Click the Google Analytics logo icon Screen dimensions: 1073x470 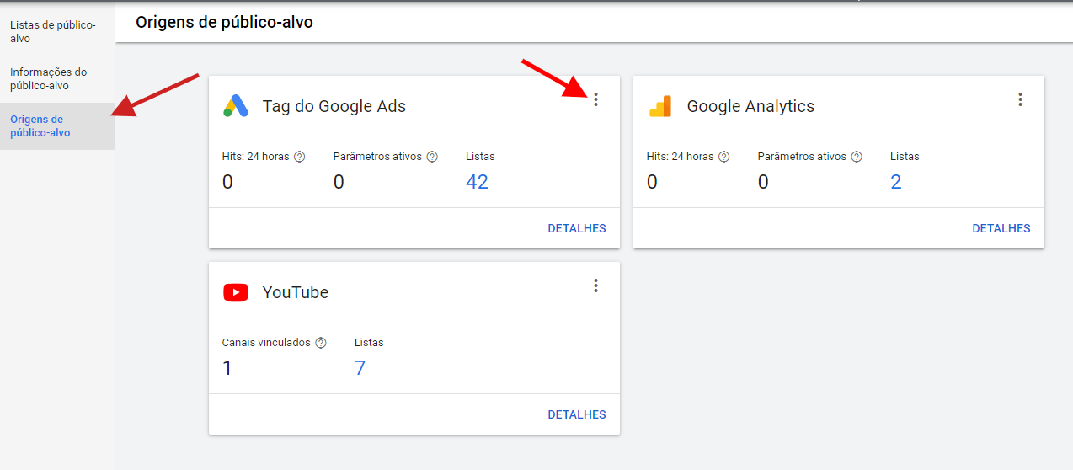[660, 106]
